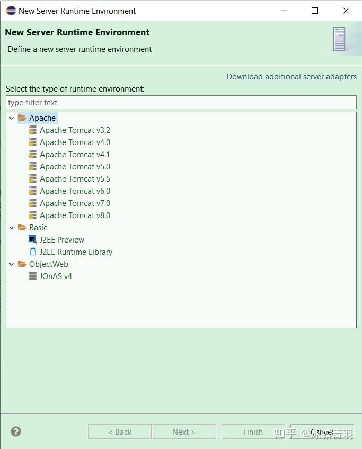Click the Apache folder icon
This screenshot has height=449, width=362.
22,118
